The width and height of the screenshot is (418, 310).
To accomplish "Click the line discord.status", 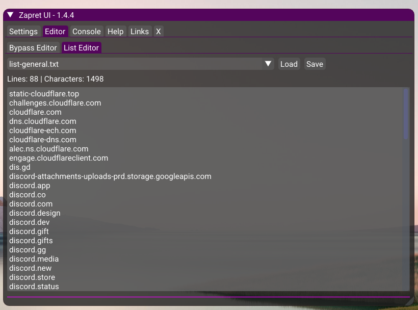I will click(x=34, y=287).
